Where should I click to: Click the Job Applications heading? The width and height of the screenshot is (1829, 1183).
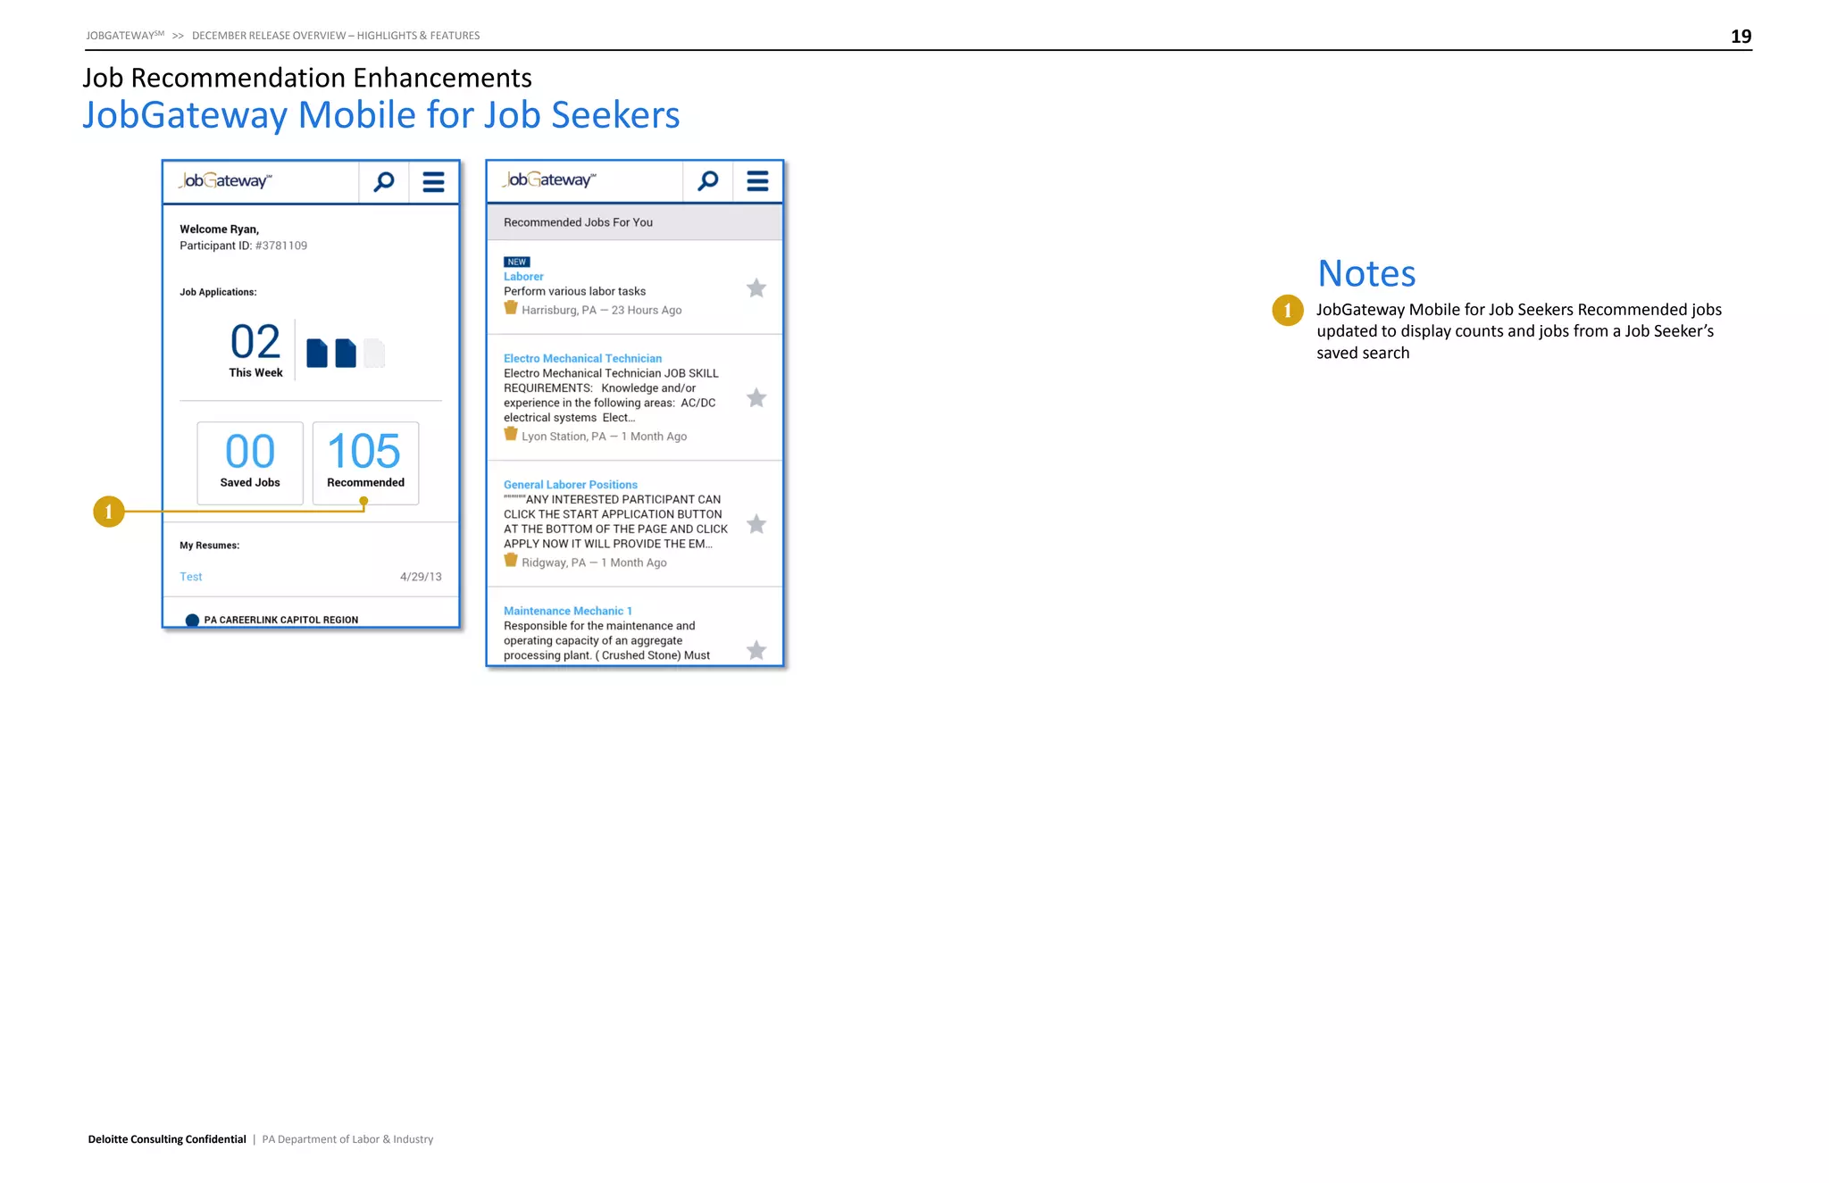[218, 292]
